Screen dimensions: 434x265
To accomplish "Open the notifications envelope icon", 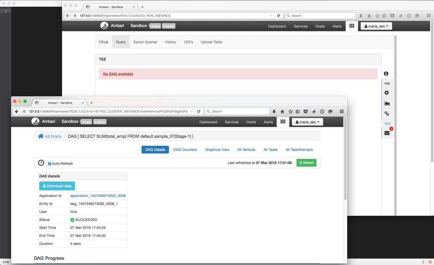I will point(387,133).
